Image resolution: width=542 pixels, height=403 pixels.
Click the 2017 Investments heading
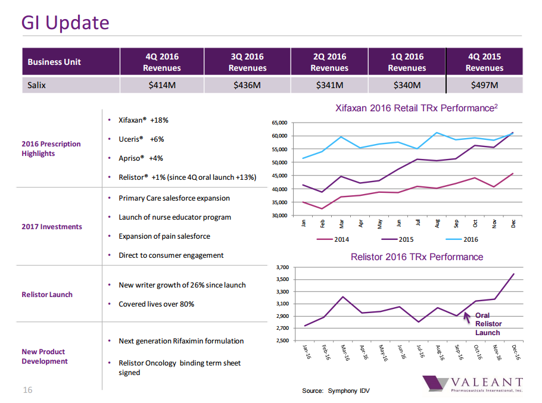click(x=52, y=227)
